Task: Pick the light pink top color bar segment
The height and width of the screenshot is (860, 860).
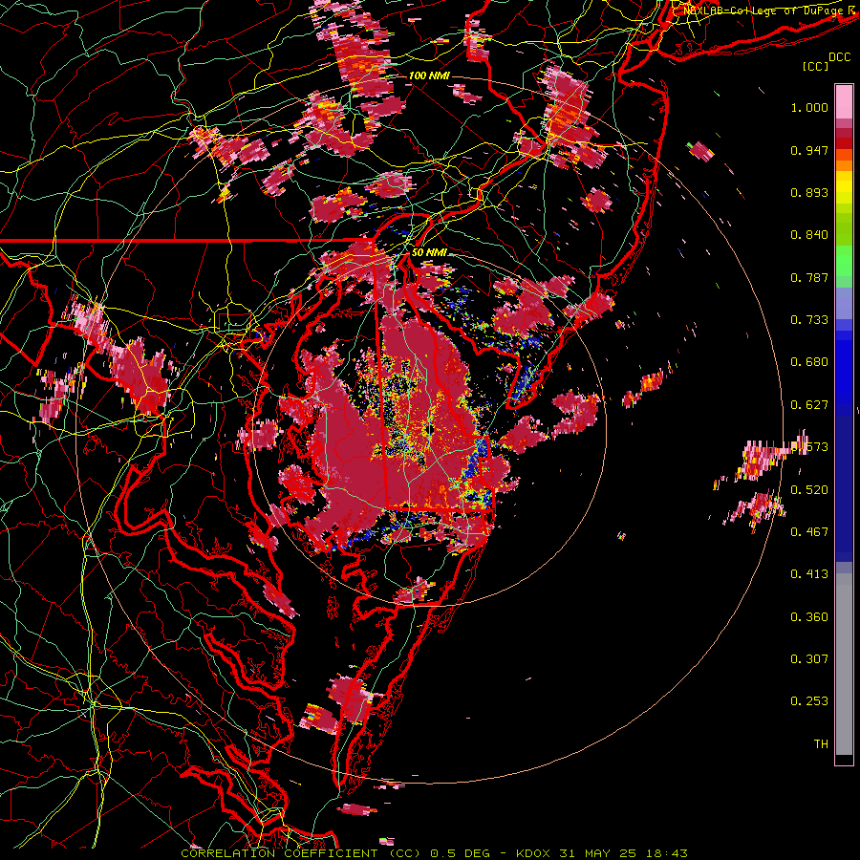Action: pyautogui.click(x=844, y=102)
